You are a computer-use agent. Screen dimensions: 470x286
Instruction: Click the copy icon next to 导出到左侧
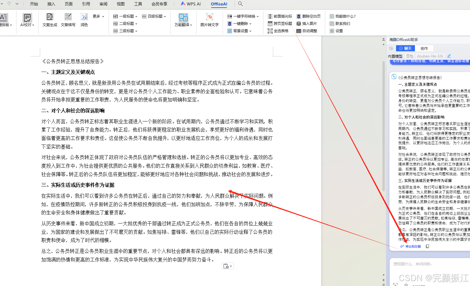tap(427, 246)
